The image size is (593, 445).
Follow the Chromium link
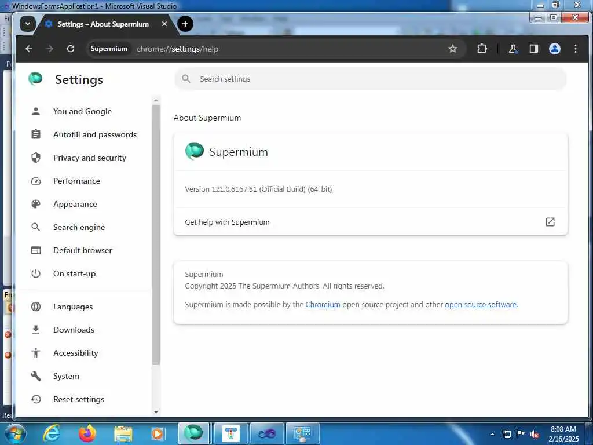pyautogui.click(x=323, y=305)
